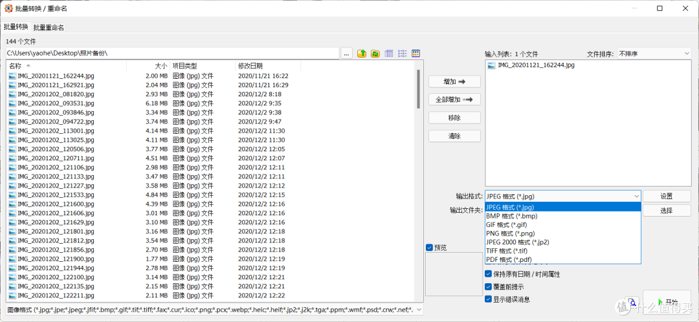Screen dimensions: 699x322
Task: Disable the 显示错误消息 checkbox
Action: tap(489, 299)
